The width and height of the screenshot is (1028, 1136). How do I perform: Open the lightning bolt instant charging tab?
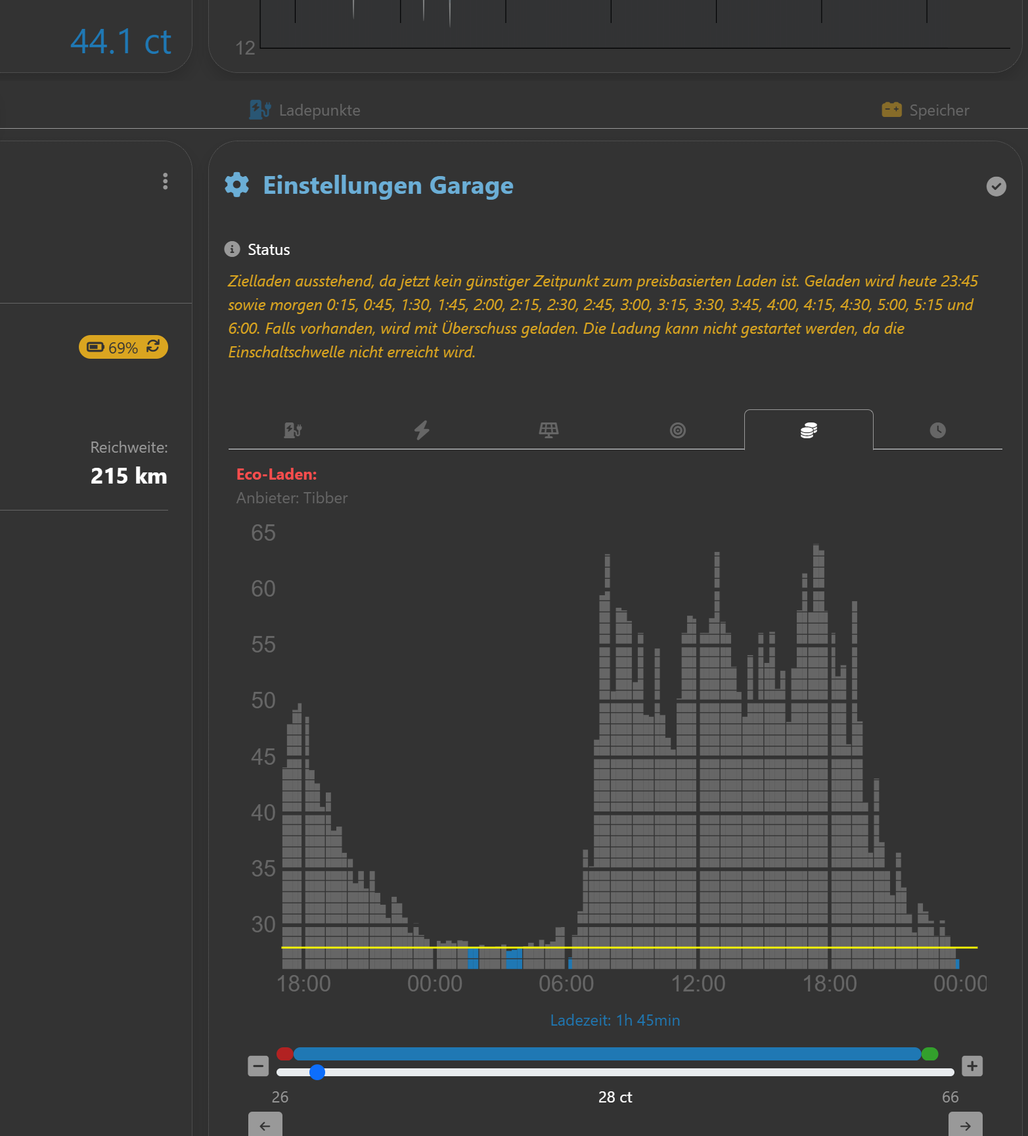422,430
